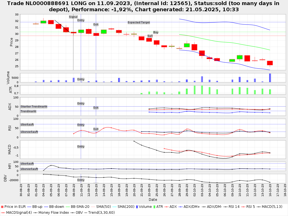Click the Buy annotation on price chart
This screenshot has width=288, height=216.
156,32
